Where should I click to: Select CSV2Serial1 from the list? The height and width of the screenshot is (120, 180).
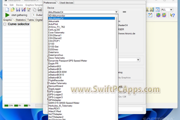click(x=81, y=35)
